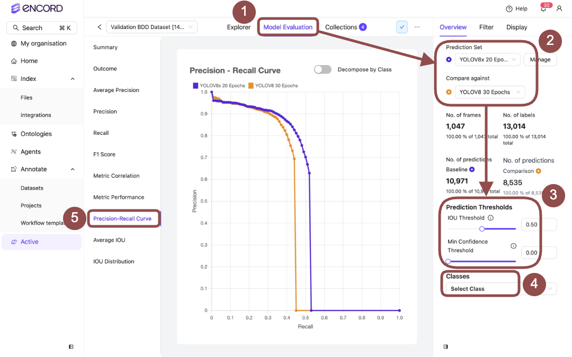Click the IOU Threshold slider handle
The image size is (572, 357).
[482, 229]
